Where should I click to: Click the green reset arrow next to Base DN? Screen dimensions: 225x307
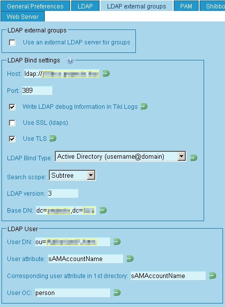[x=103, y=211]
